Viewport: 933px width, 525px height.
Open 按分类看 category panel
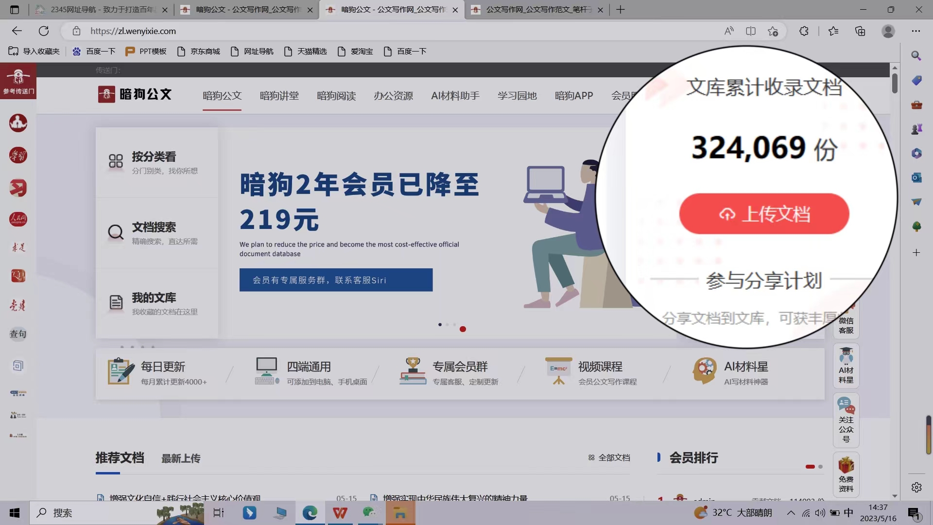(x=156, y=162)
